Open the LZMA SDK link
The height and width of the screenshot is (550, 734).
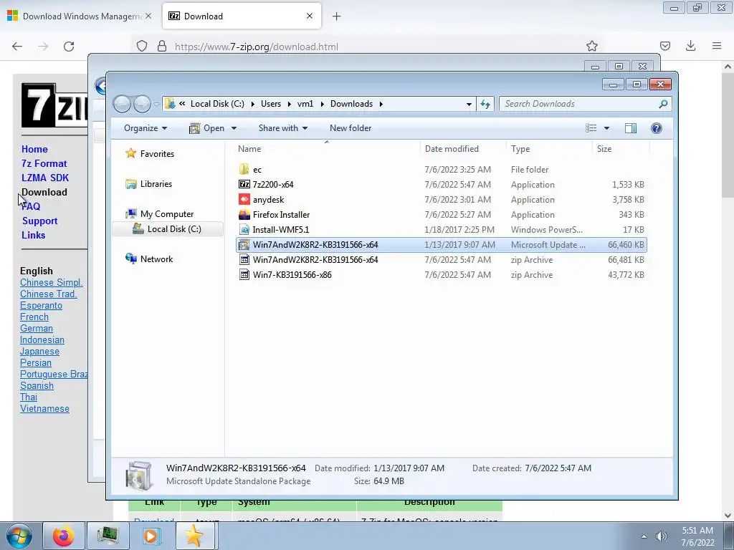45,178
